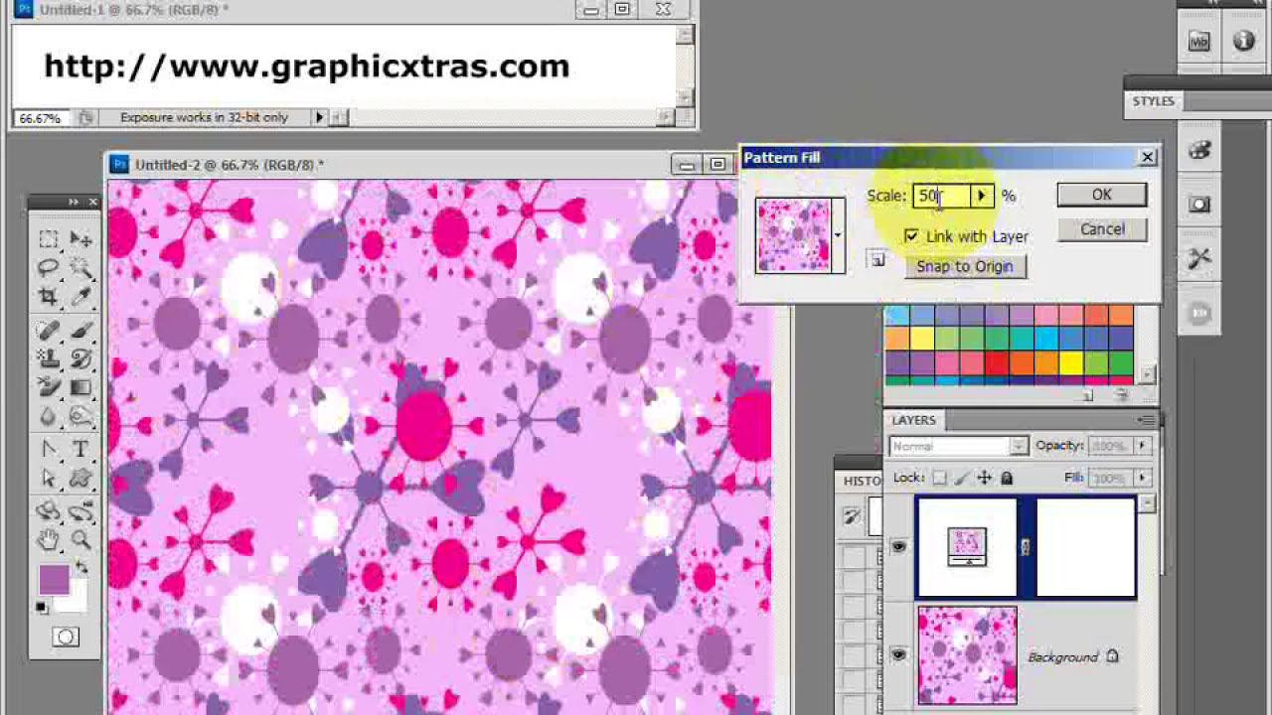The height and width of the screenshot is (715, 1272).
Task: Select the Hand tool
Action: pyautogui.click(x=49, y=540)
